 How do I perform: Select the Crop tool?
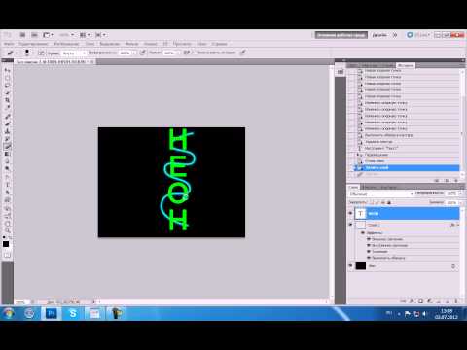[7, 100]
